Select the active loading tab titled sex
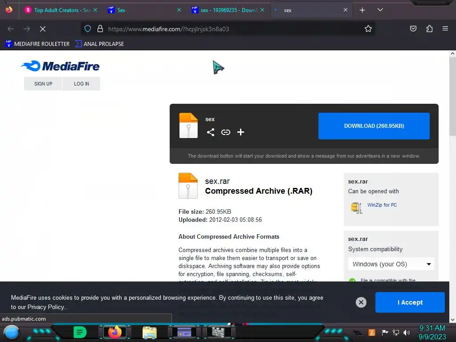Screen dimensions: 456x342 (x=311, y=10)
